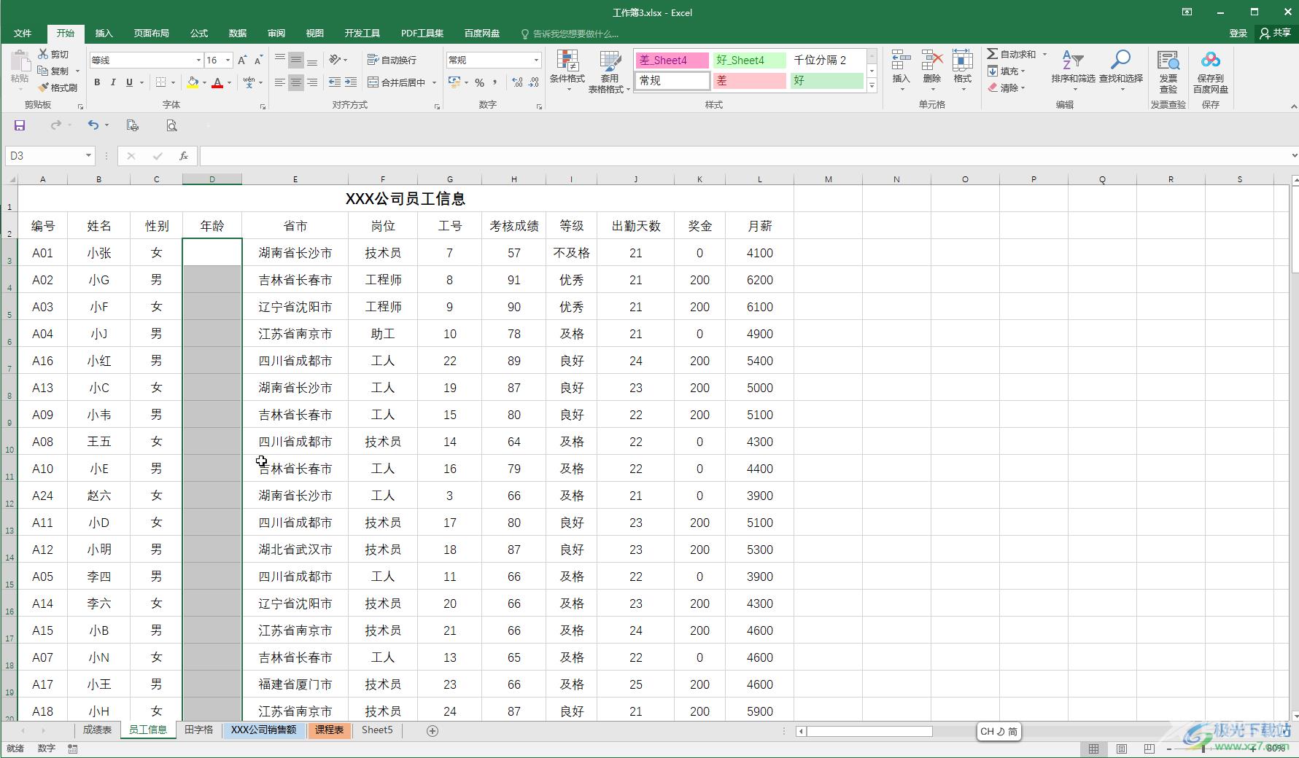Apply the 好_Sheet4 cell style
This screenshot has height=758, width=1299.
coord(749,60)
